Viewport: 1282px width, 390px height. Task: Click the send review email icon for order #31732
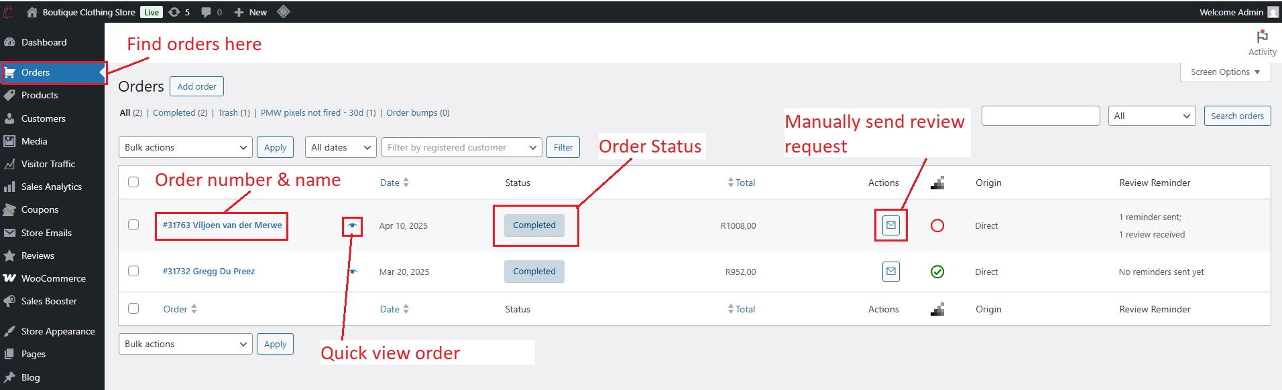coord(890,272)
